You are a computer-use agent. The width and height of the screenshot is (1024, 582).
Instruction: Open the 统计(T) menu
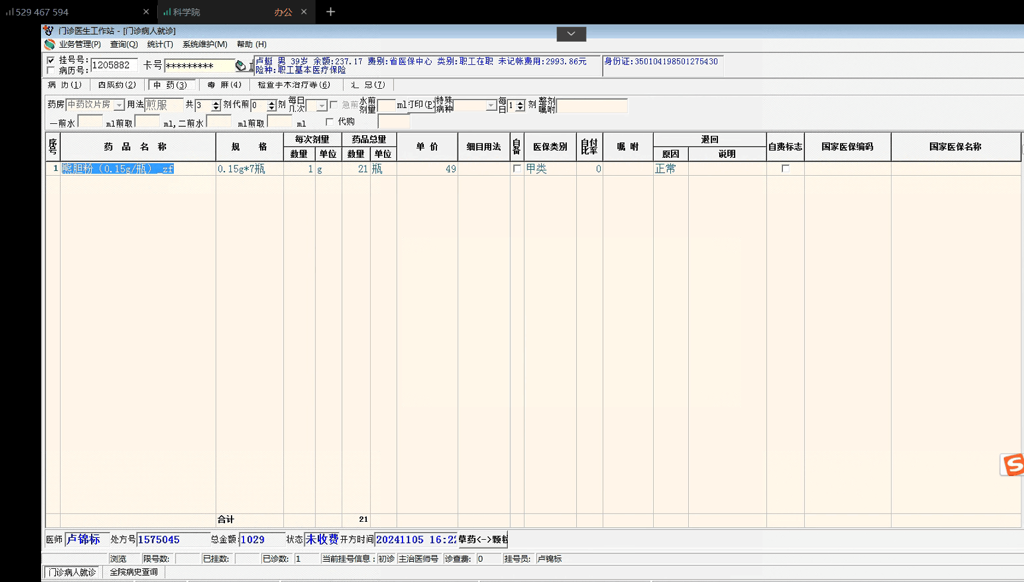click(x=160, y=44)
